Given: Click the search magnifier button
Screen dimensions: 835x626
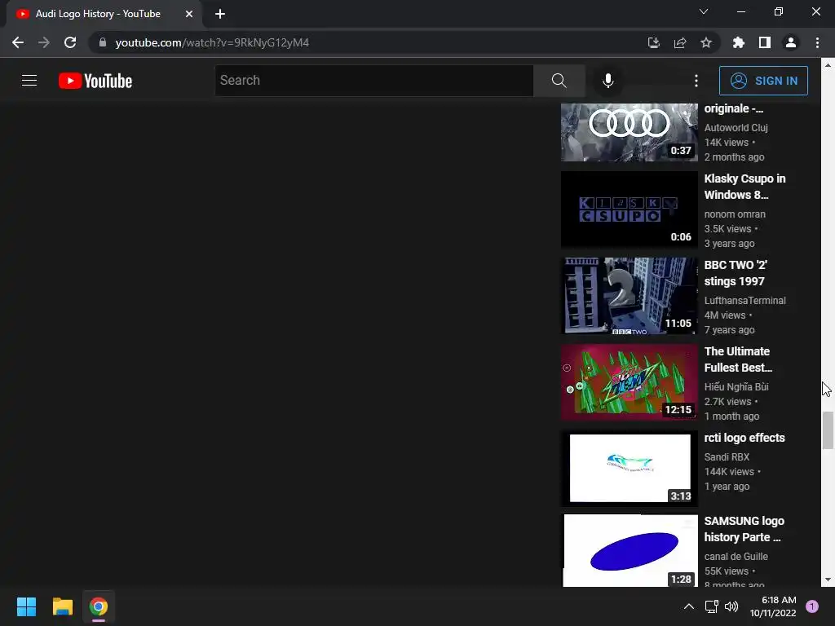Looking at the screenshot, I should click(559, 81).
